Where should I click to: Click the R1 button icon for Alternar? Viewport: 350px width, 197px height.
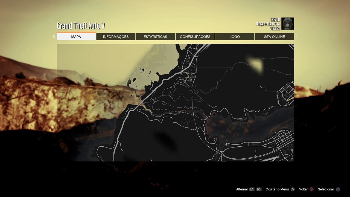[259, 189]
